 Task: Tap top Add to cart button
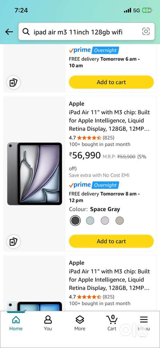(x=112, y=82)
